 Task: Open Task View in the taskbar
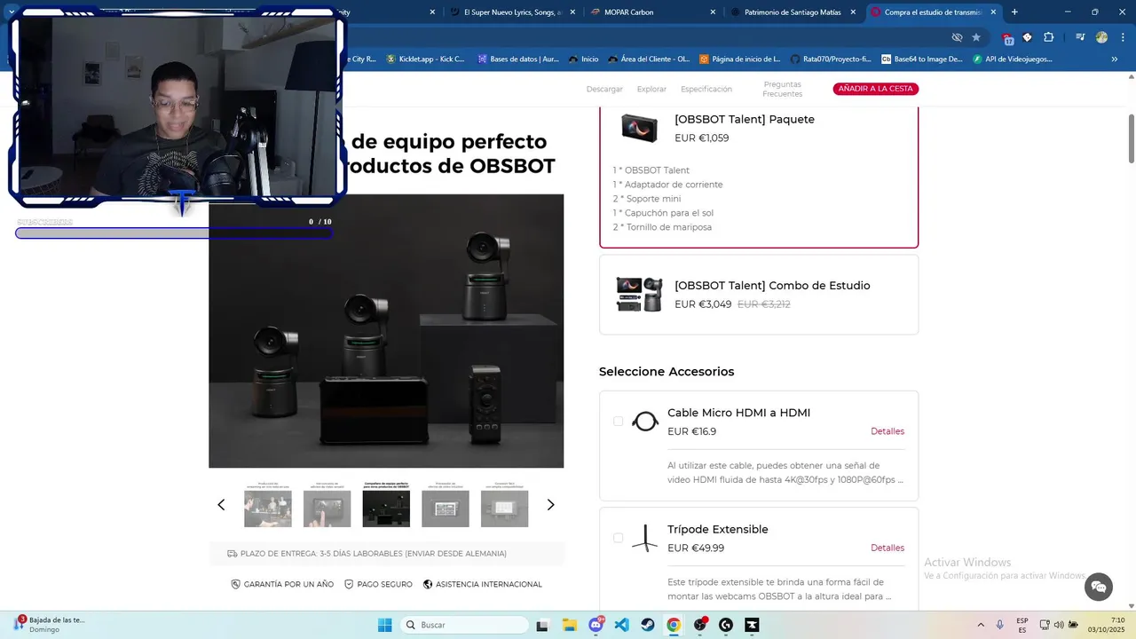pos(542,625)
